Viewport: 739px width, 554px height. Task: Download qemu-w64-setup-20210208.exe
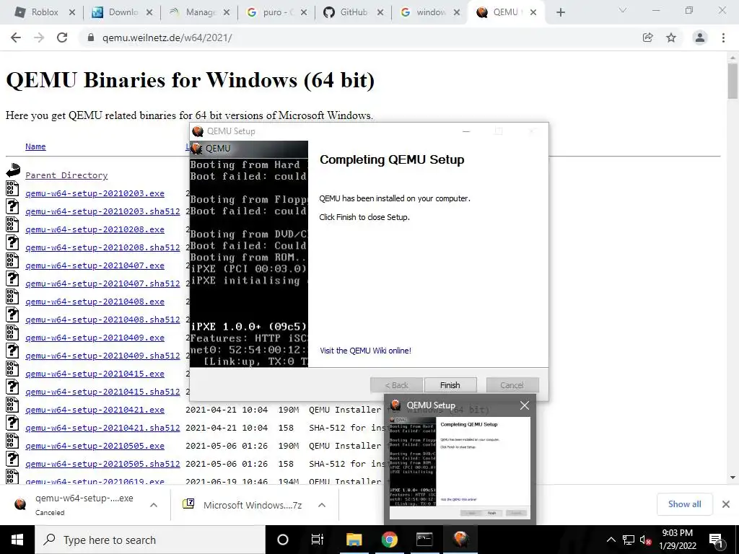pos(95,229)
